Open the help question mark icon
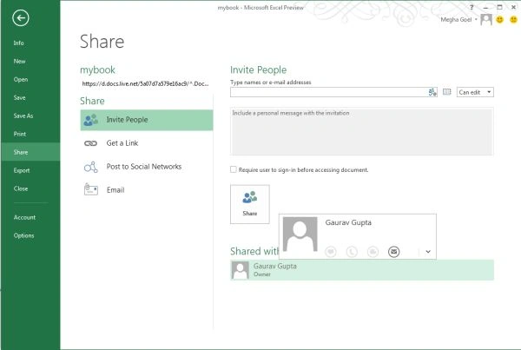This screenshot has height=350, width=521. point(472,7)
